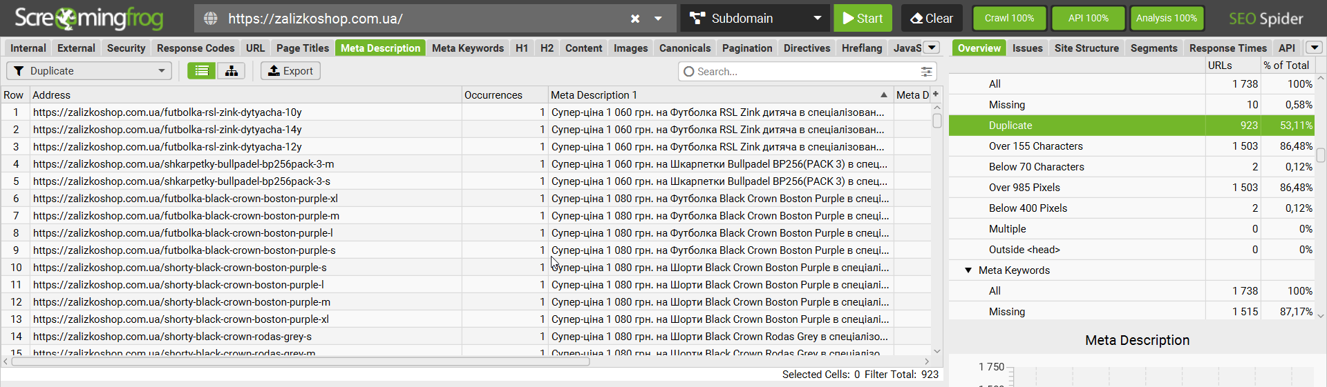This screenshot has width=1327, height=387.
Task: Click API 100% progress indicator
Action: click(1088, 19)
